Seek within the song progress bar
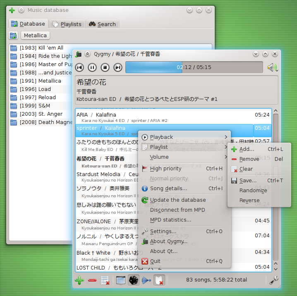The height and width of the screenshot is (296, 297). pos(194,67)
